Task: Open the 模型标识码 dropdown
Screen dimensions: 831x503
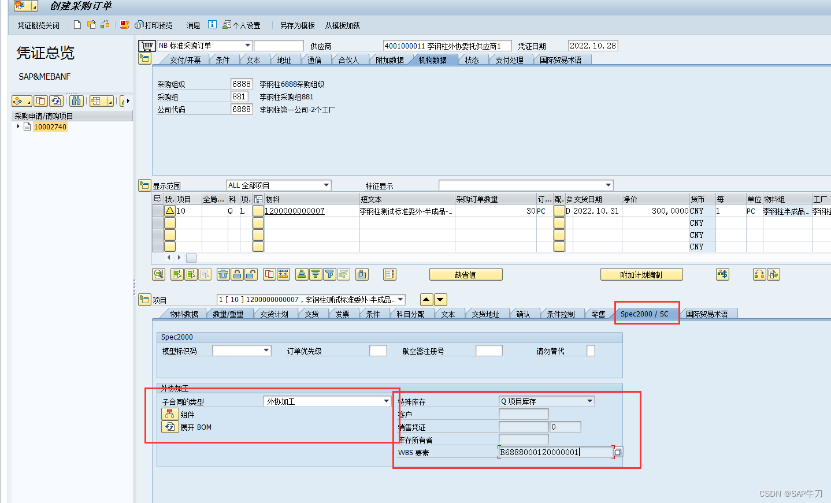Action: pos(266,351)
